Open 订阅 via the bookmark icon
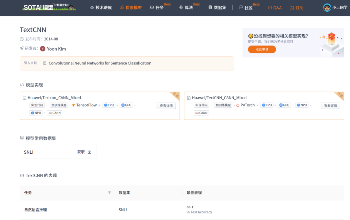 tap(291, 7)
